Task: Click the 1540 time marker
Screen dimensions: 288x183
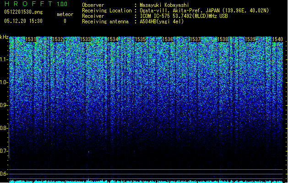Action: click(277, 39)
